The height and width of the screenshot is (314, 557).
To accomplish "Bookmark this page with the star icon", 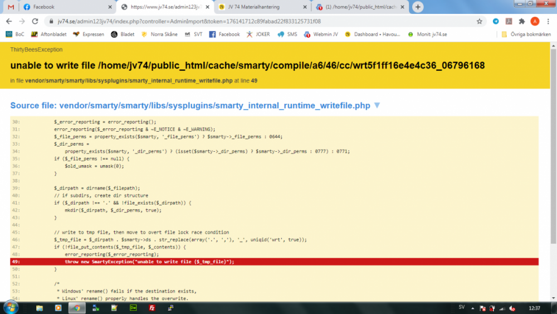I will point(479,21).
